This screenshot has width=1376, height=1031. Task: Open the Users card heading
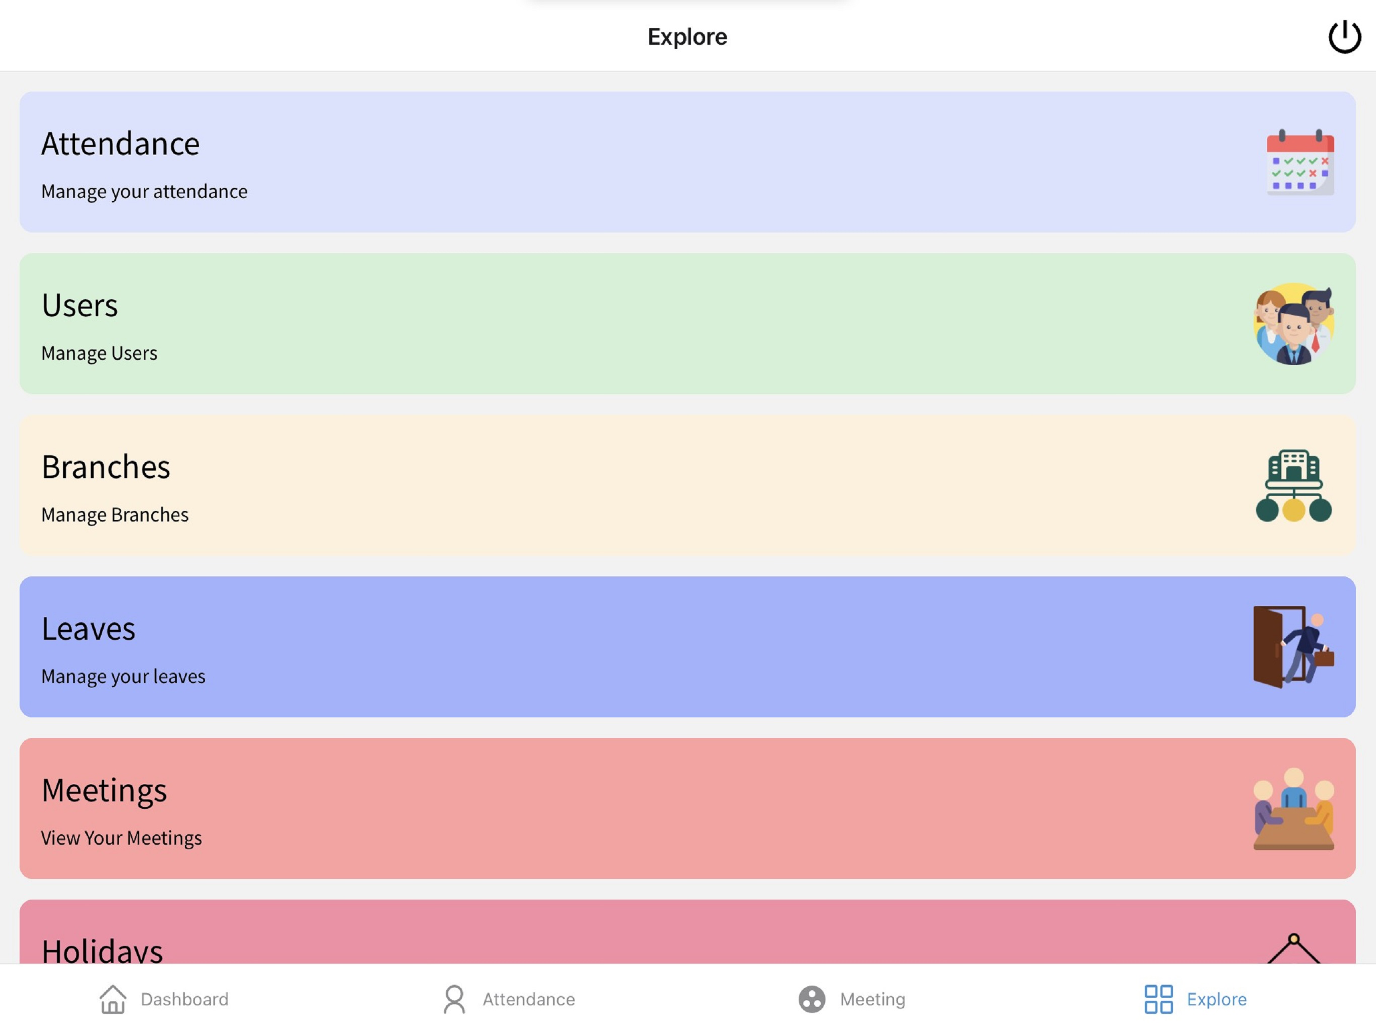[80, 305]
